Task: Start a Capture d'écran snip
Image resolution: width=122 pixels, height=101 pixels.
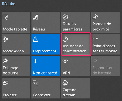Action: click(76, 88)
